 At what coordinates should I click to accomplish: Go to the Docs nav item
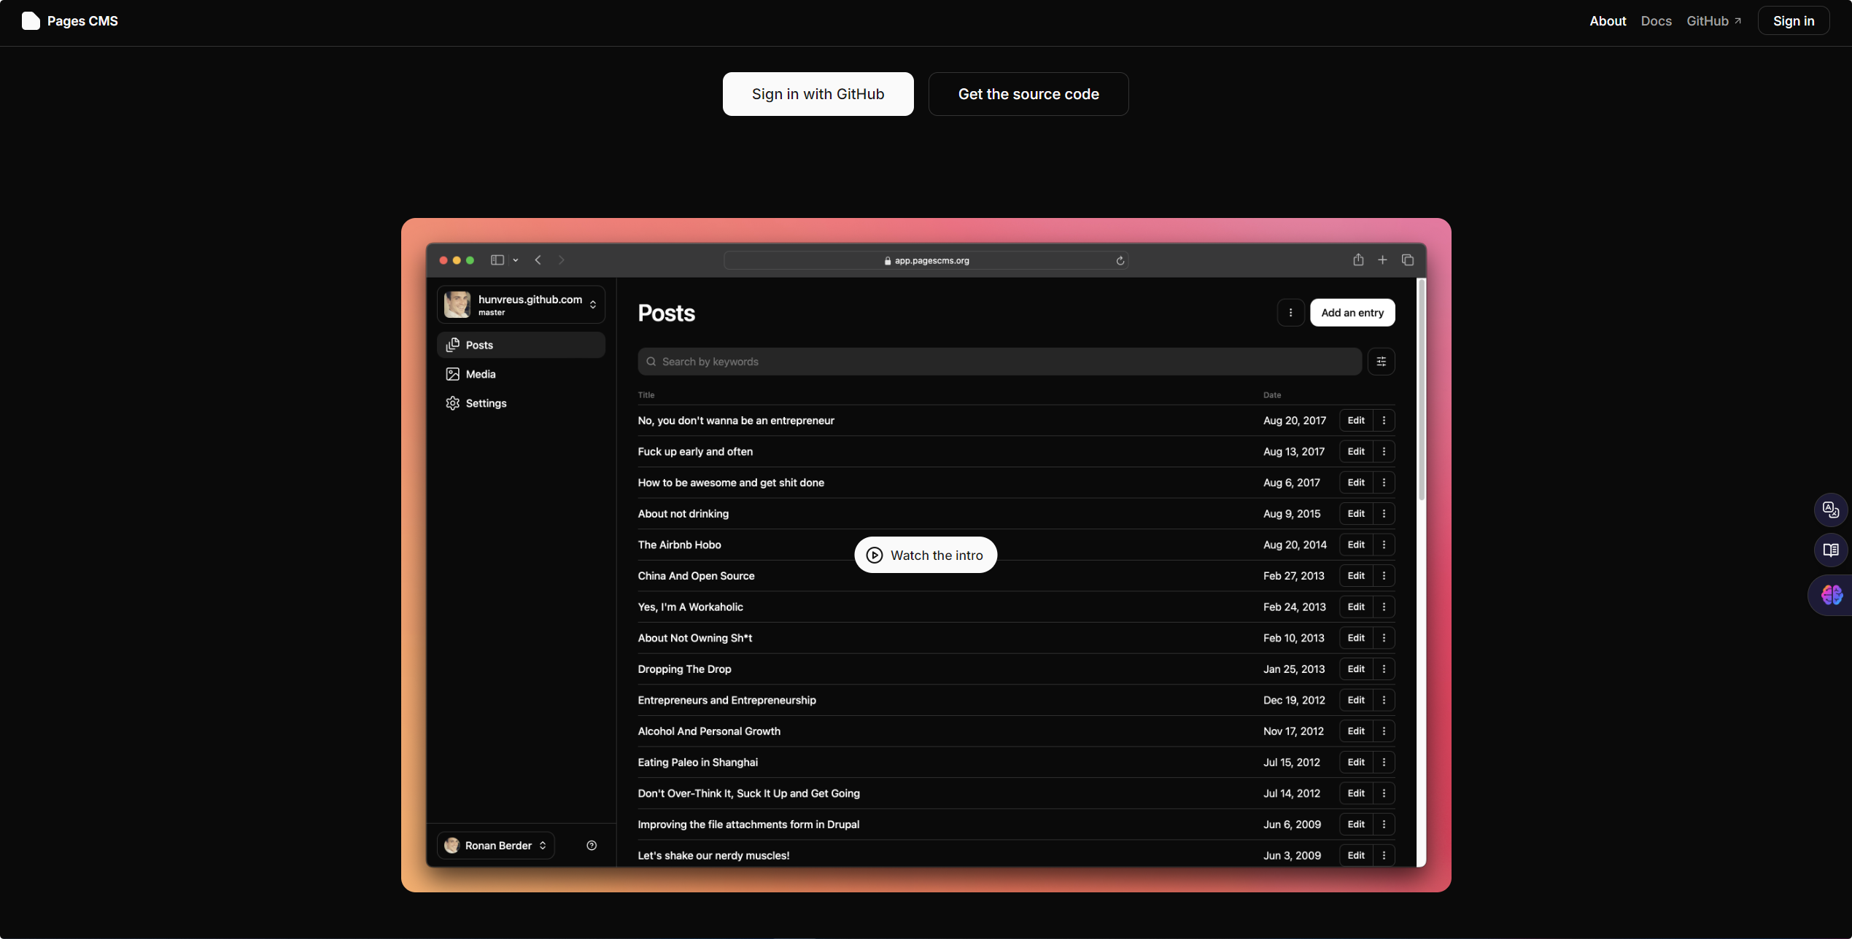tap(1656, 21)
